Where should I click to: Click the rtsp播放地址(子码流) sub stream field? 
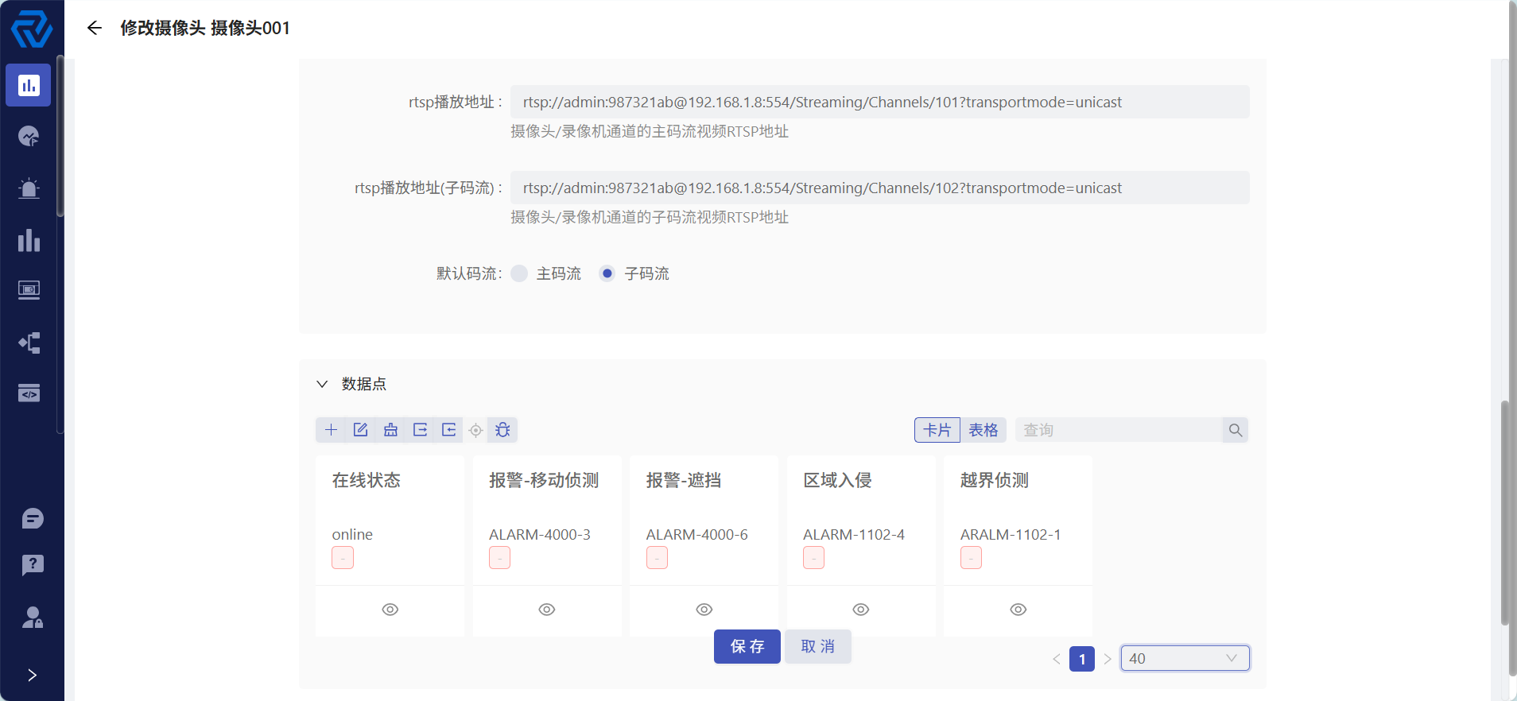[x=880, y=188]
